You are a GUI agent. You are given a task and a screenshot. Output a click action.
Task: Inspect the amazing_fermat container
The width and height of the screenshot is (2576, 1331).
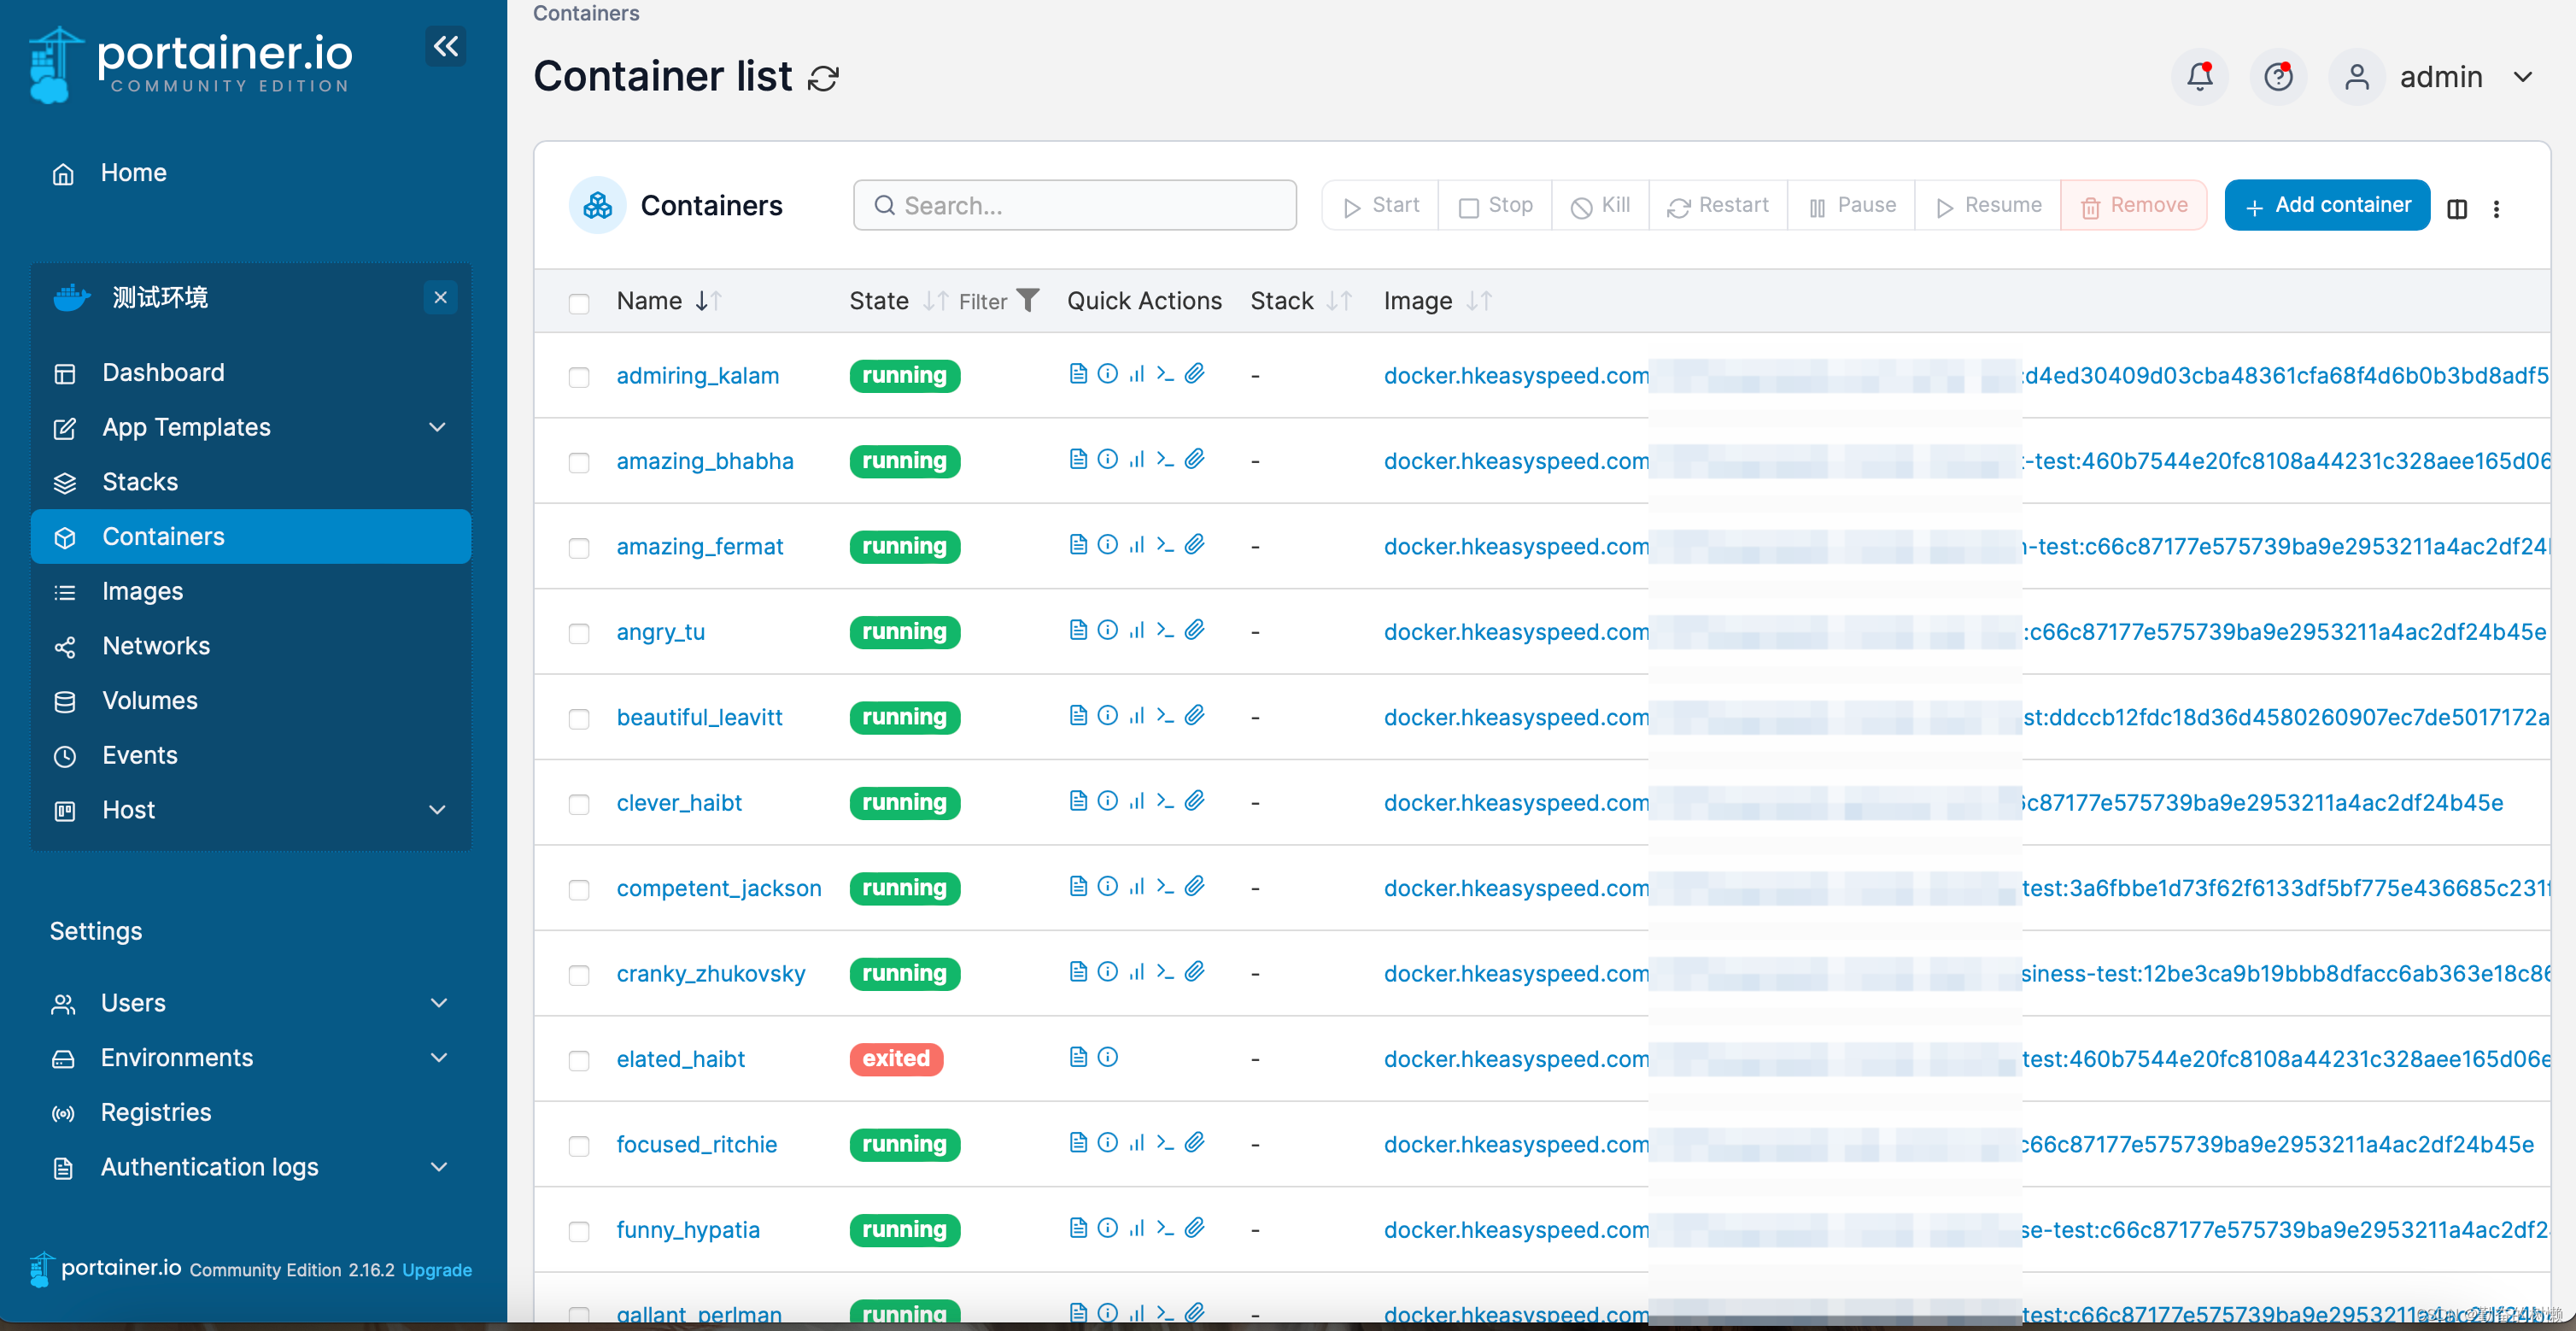pyautogui.click(x=1108, y=544)
